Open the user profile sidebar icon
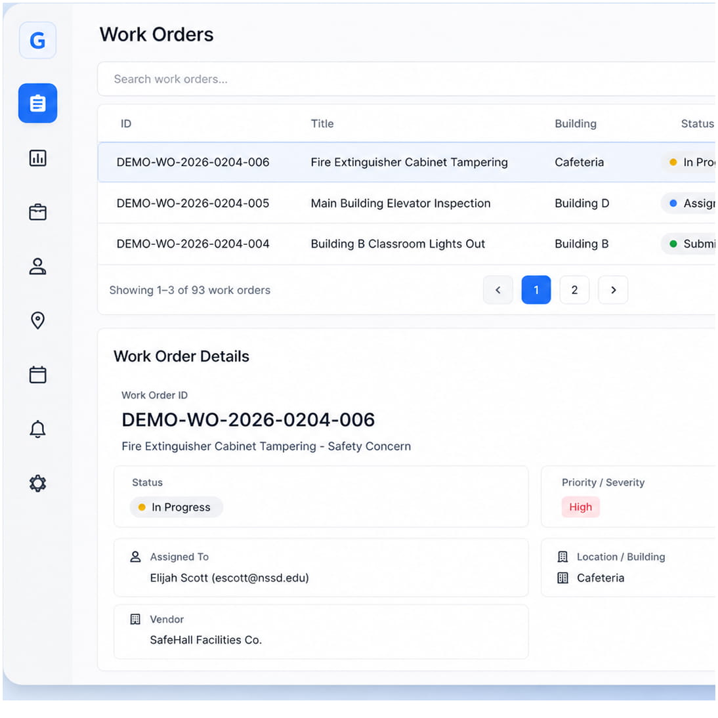The height and width of the screenshot is (718, 718). coord(37,266)
